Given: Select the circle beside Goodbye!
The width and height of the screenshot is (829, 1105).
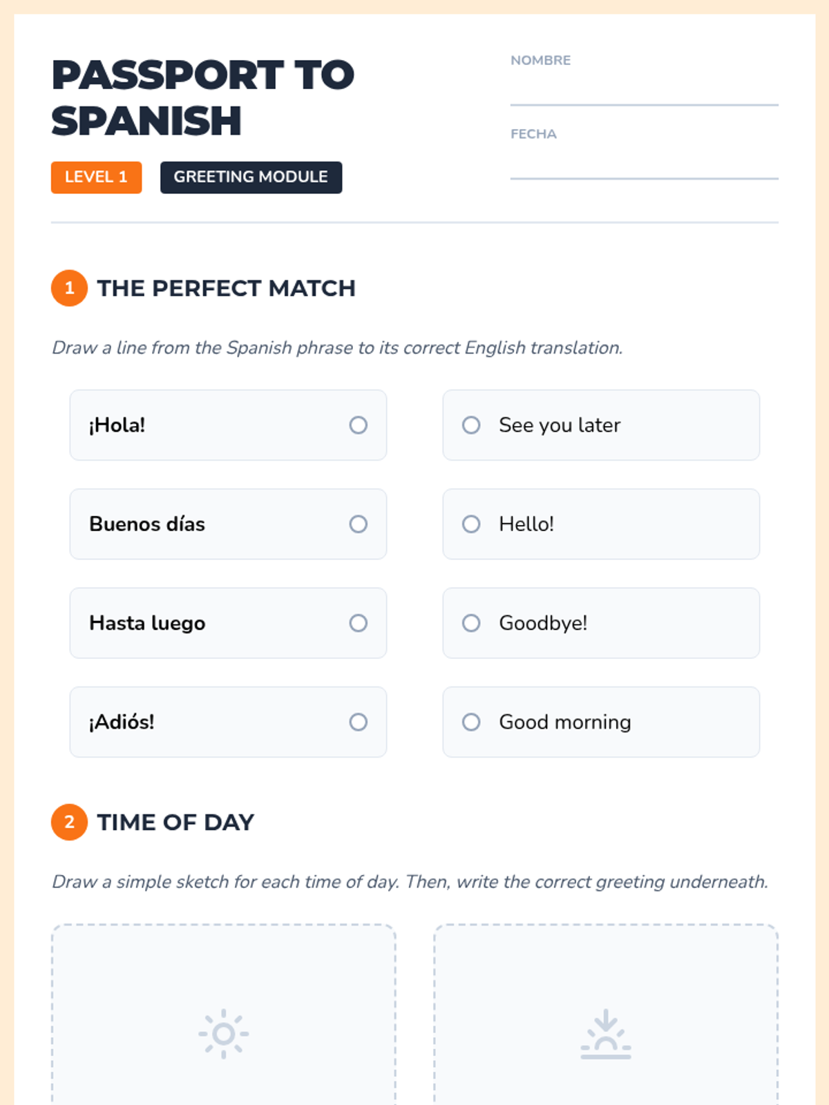Looking at the screenshot, I should point(471,623).
